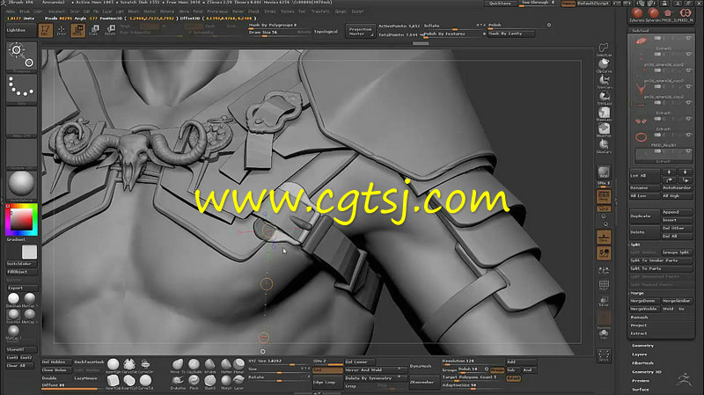The height and width of the screenshot is (395, 704).
Task: Open the Transform menu
Action: (320, 11)
